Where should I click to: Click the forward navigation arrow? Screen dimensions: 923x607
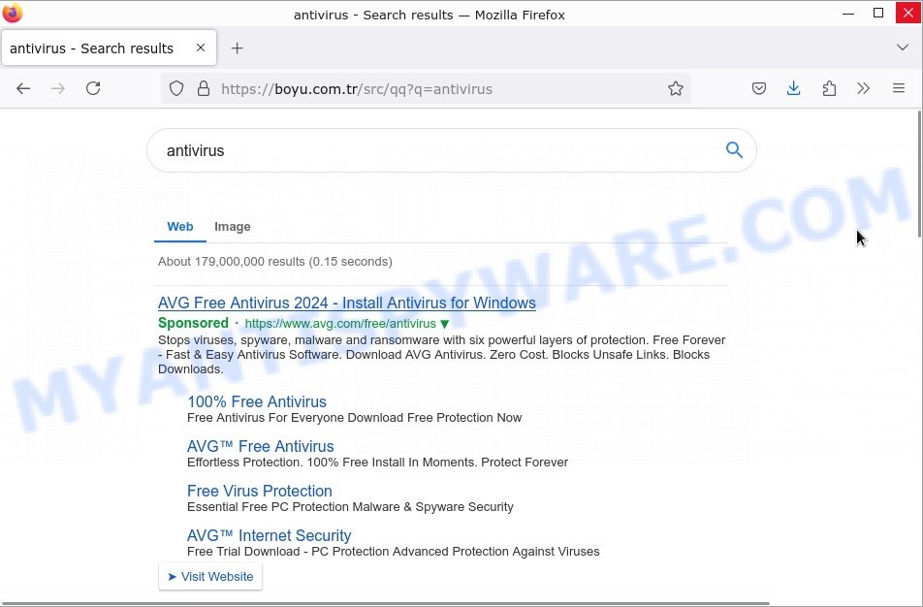[x=58, y=89]
